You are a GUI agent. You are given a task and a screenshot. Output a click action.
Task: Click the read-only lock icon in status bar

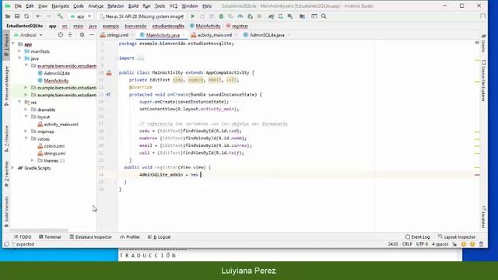[x=454, y=244]
